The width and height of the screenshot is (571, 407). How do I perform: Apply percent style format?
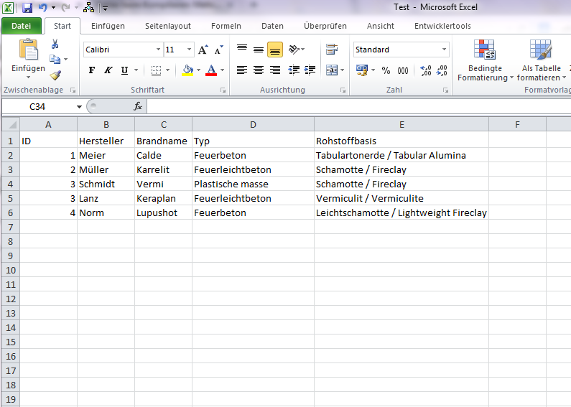386,70
